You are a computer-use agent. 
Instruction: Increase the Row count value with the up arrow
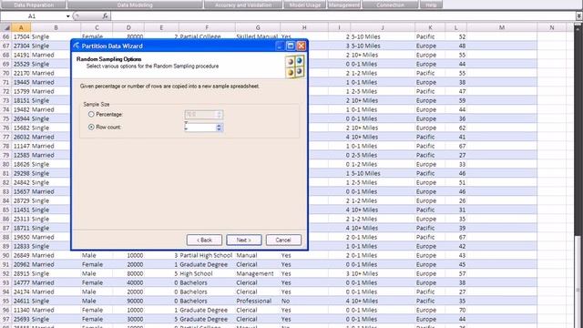click(219, 126)
